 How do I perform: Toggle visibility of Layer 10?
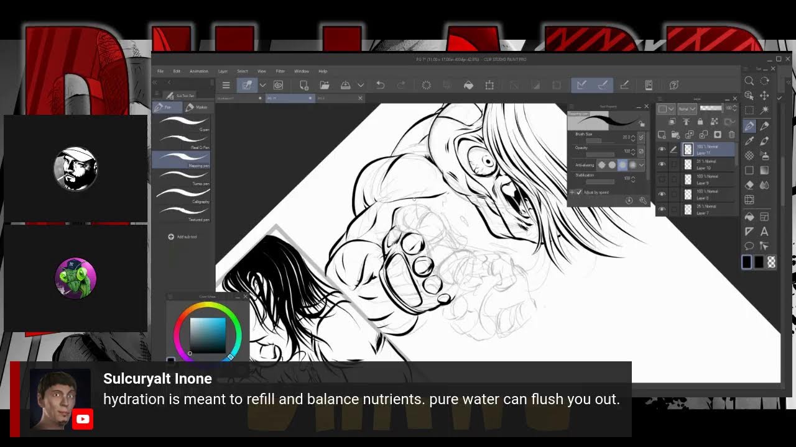[662, 165]
